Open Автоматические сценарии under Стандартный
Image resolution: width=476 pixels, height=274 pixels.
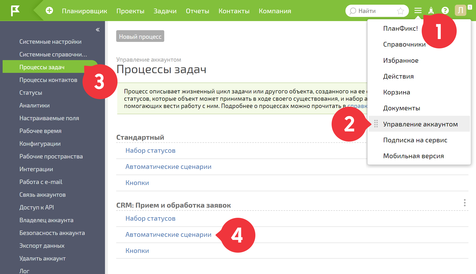168,167
